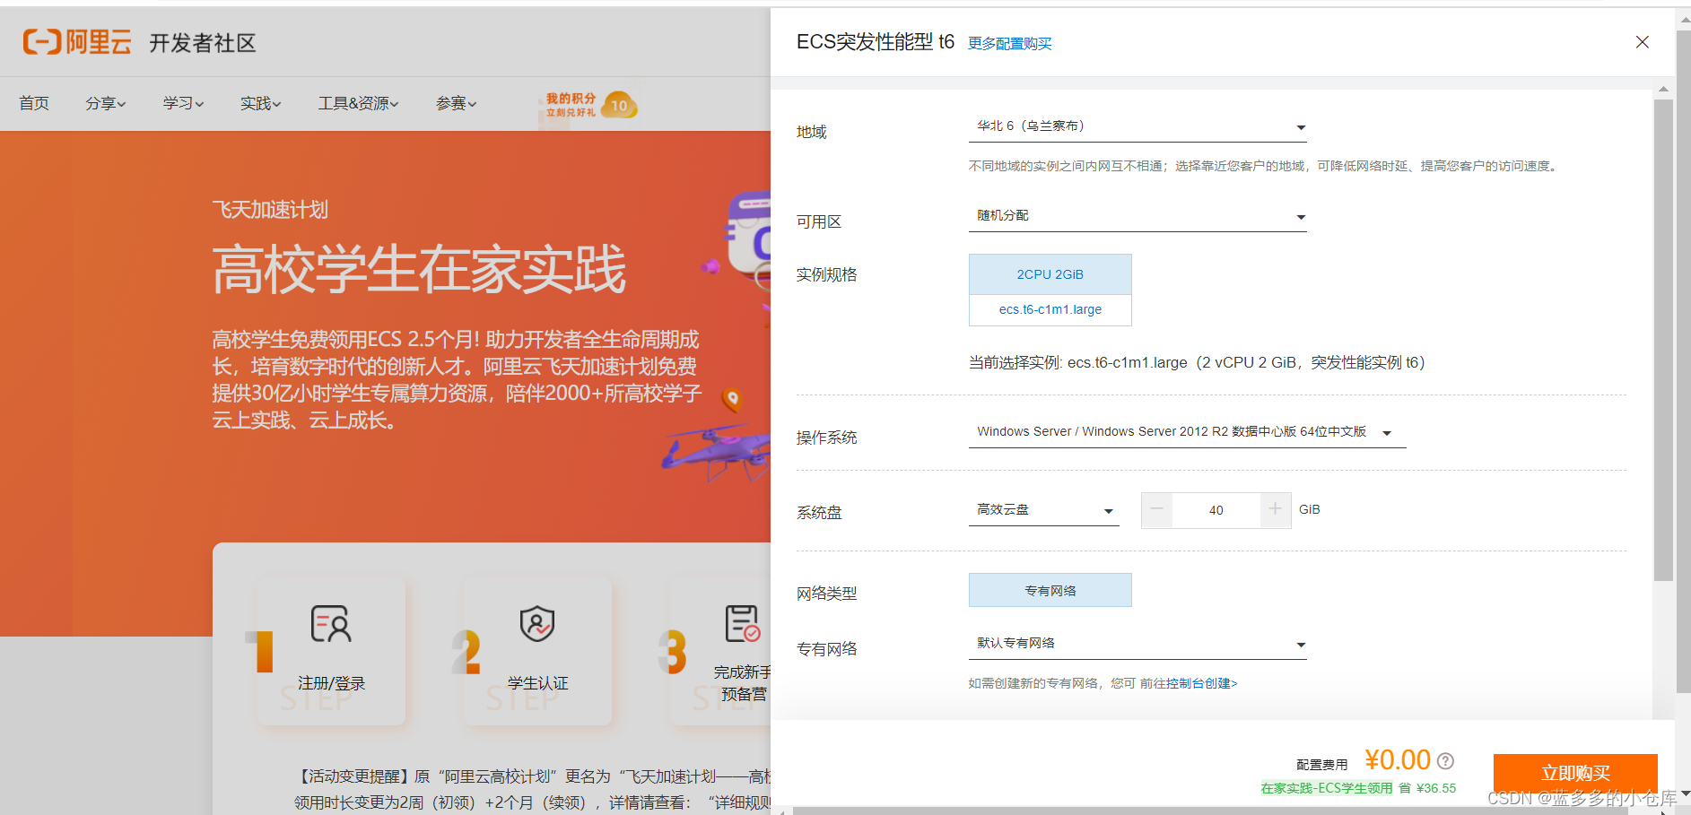This screenshot has height=815, width=1691.
Task: Increase system disk size with plus
Action: click(1275, 510)
